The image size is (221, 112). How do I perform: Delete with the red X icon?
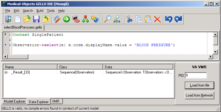click(157, 19)
